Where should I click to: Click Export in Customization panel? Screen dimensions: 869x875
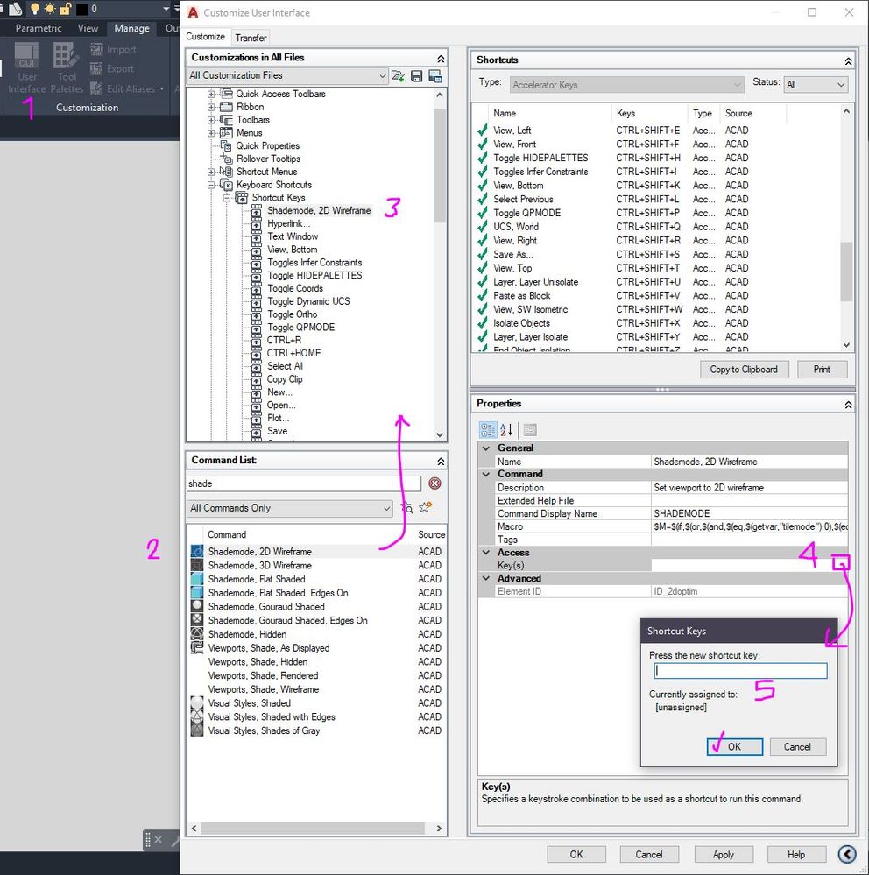click(x=112, y=69)
